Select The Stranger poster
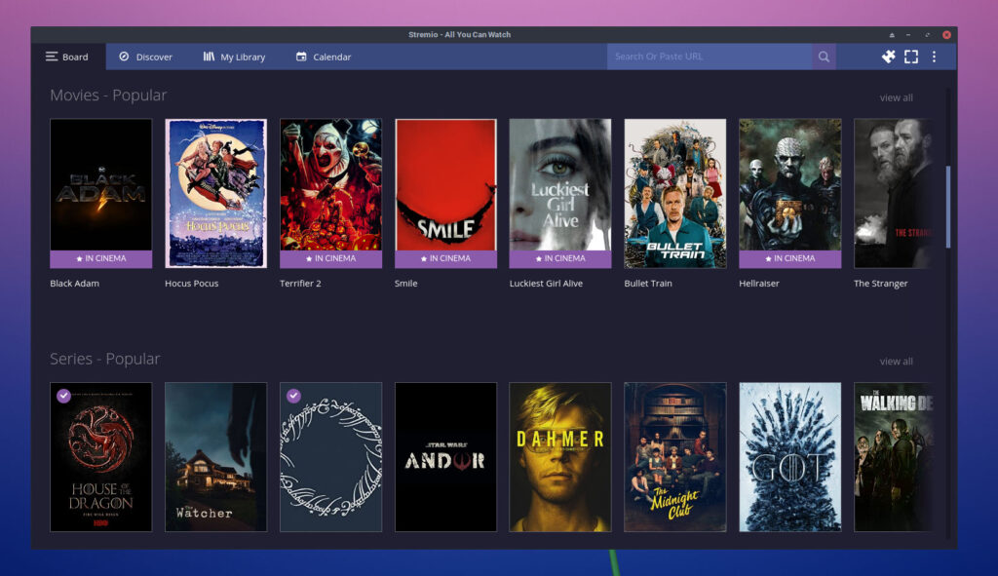The image size is (998, 576). click(x=893, y=193)
